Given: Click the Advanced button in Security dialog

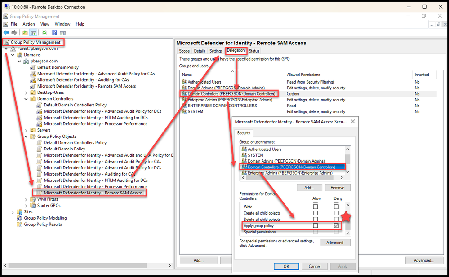Looking at the screenshot, I should click(335, 243).
